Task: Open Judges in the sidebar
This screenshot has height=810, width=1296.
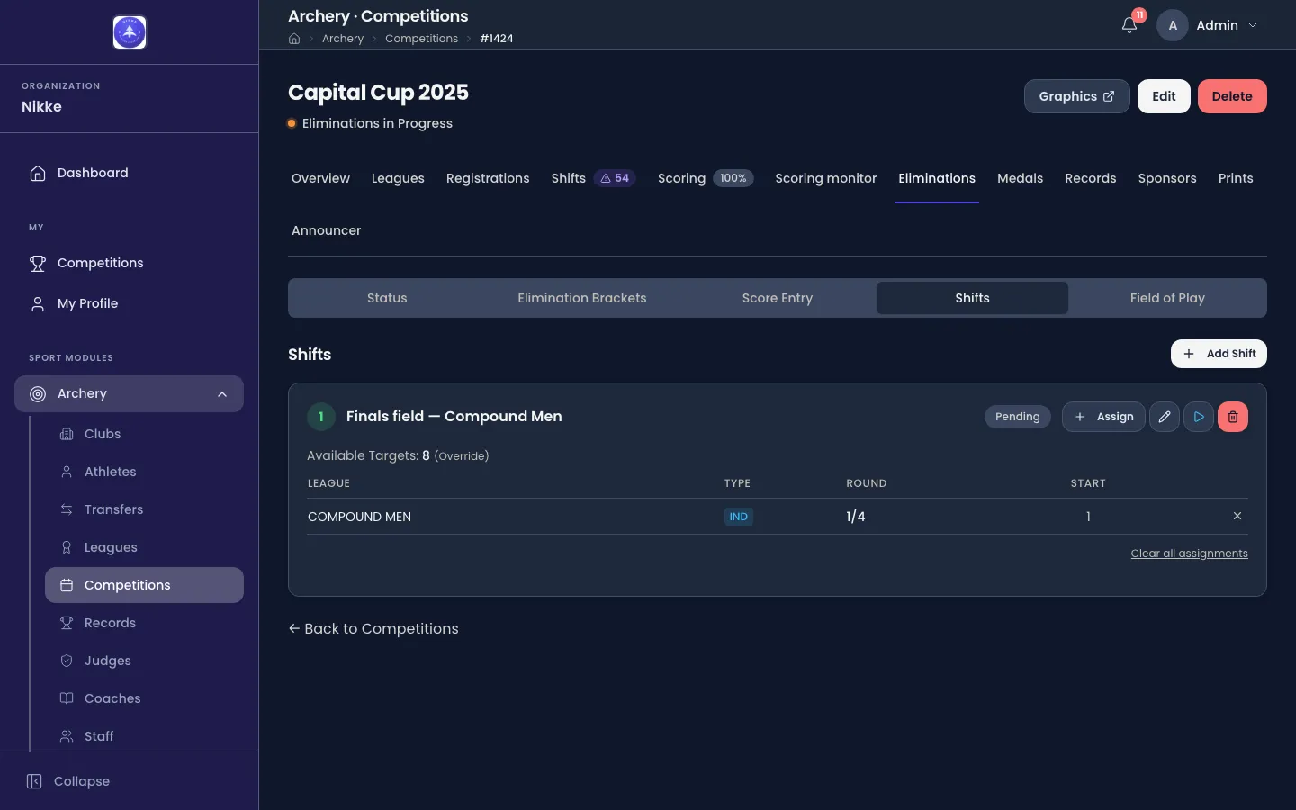Action: (144, 661)
